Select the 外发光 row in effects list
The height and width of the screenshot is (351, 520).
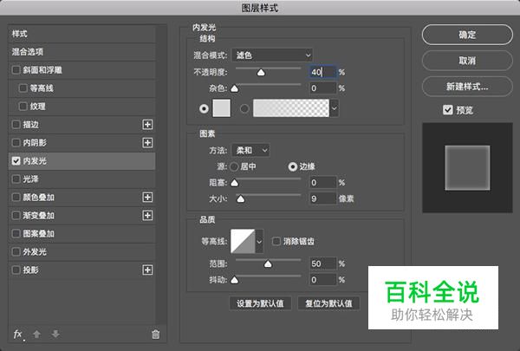[81, 252]
